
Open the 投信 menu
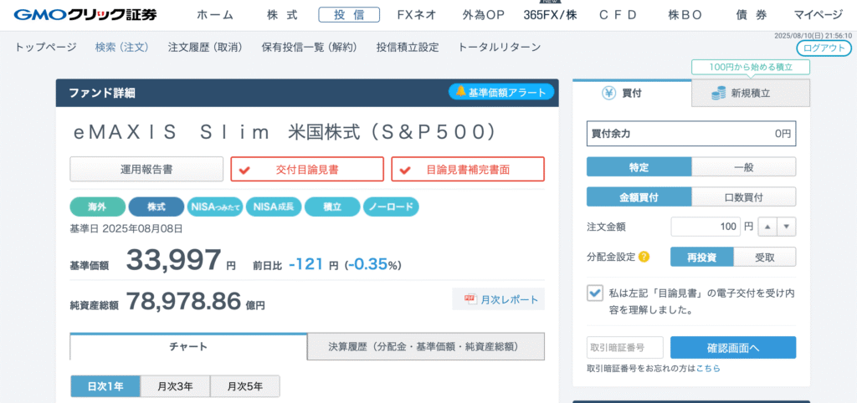pos(349,15)
